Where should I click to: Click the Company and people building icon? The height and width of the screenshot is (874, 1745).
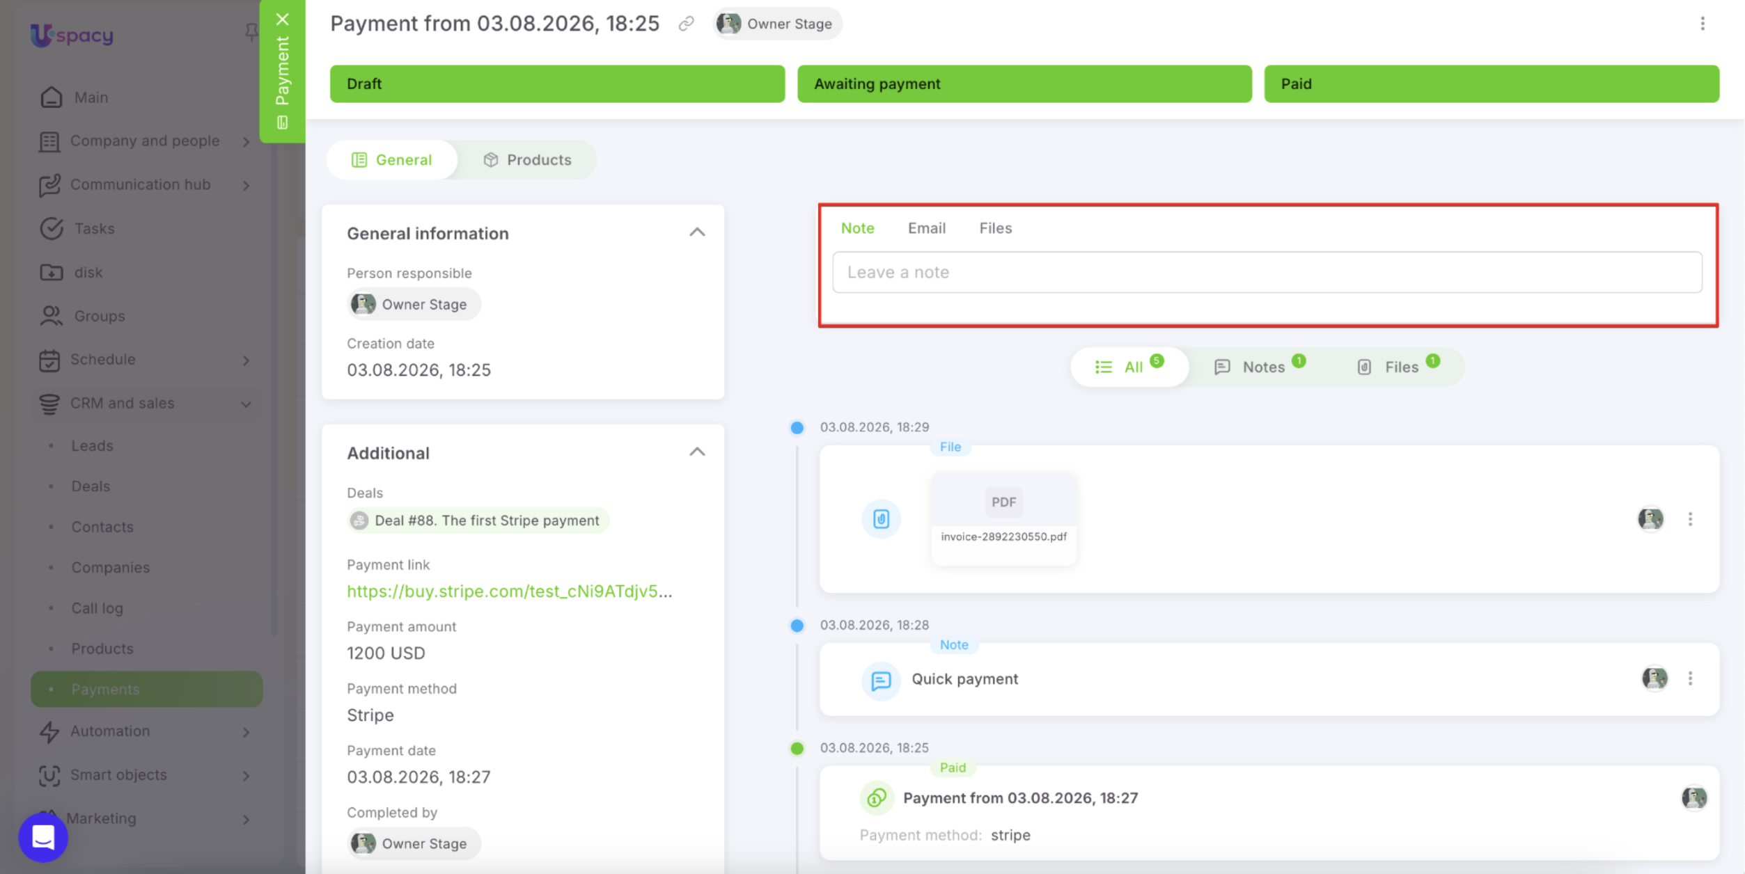pyautogui.click(x=50, y=141)
